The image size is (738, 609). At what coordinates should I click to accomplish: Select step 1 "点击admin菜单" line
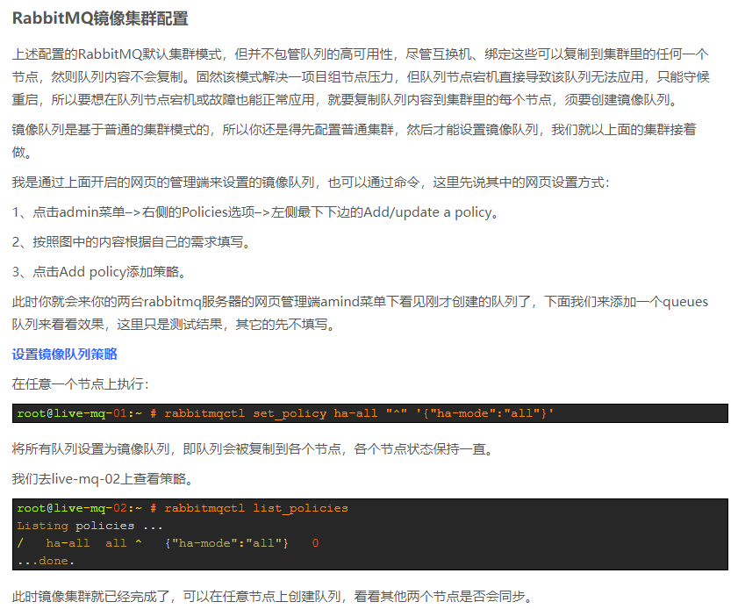255,212
